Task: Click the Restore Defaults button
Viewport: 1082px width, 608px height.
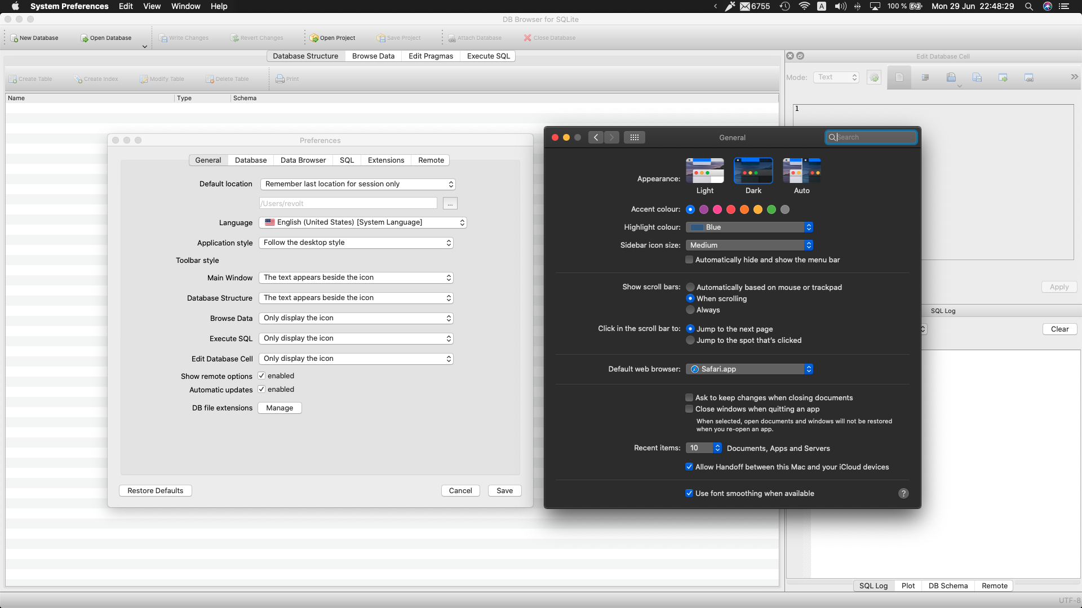Action: [x=155, y=491]
